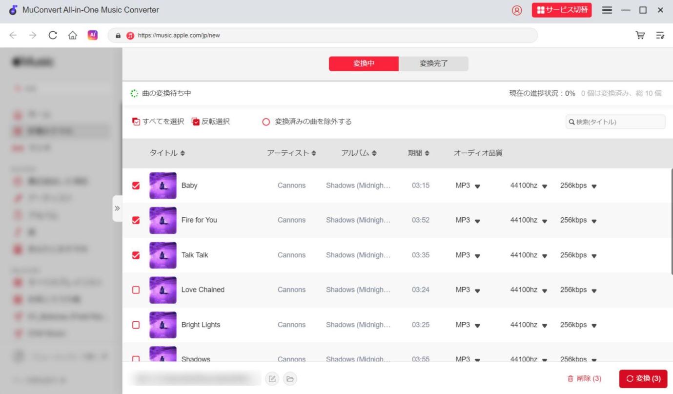673x394 pixels.
Task: Toggle 反転選択 invert selection checkbox
Action: coord(196,122)
